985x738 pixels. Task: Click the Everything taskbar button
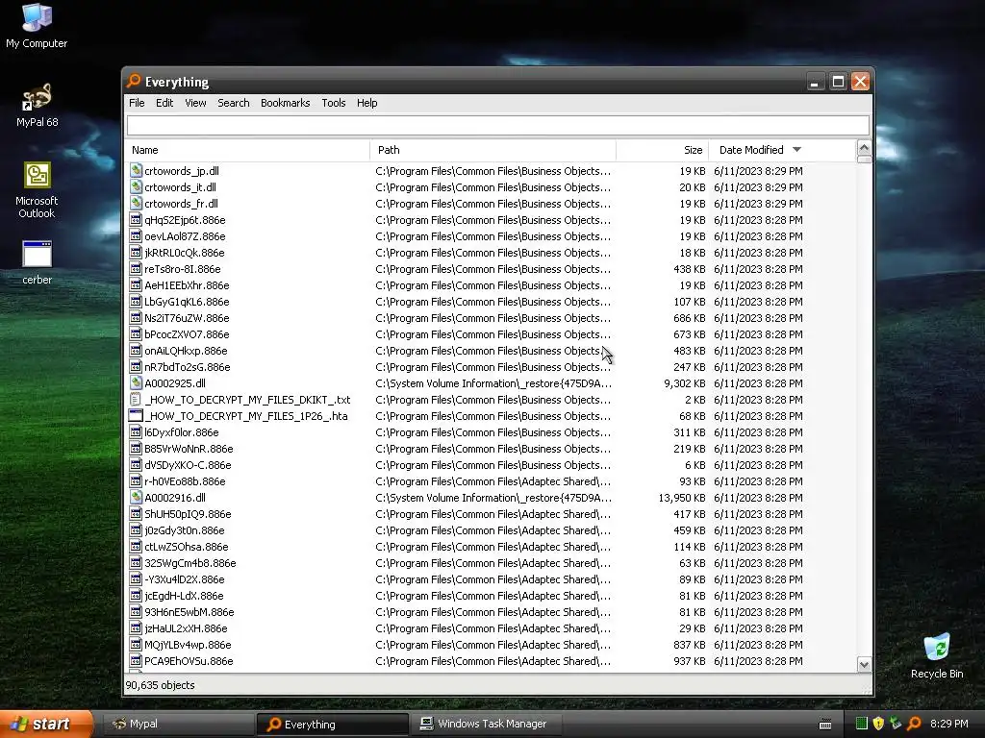pos(332,724)
